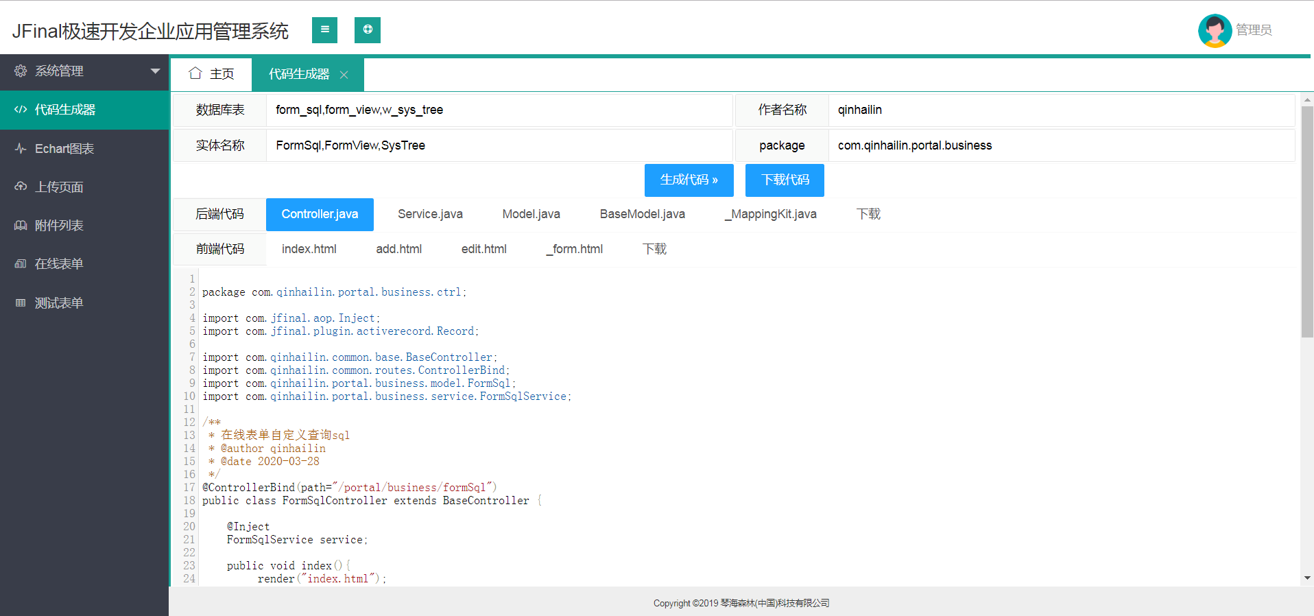The height and width of the screenshot is (616, 1314).
Task: Click the table icon beside 测试表单
Action: (21, 303)
